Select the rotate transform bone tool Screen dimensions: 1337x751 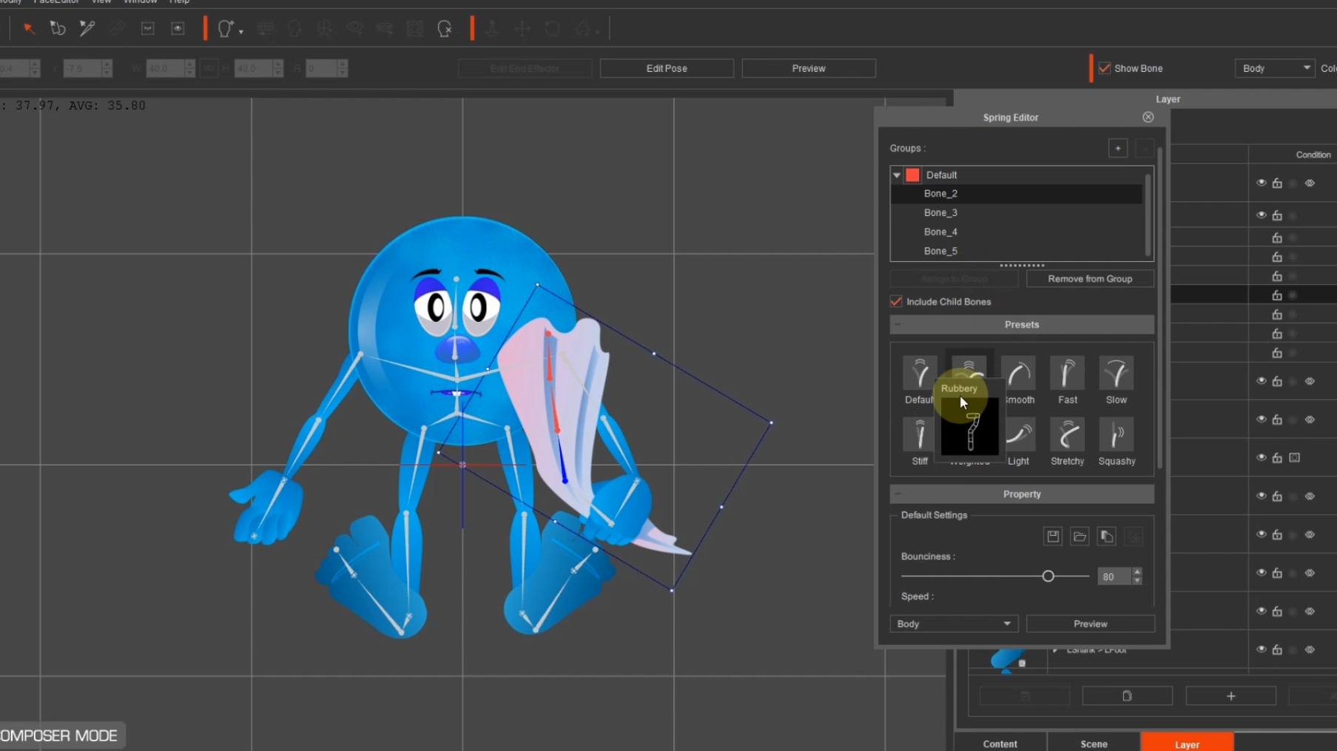(x=58, y=29)
